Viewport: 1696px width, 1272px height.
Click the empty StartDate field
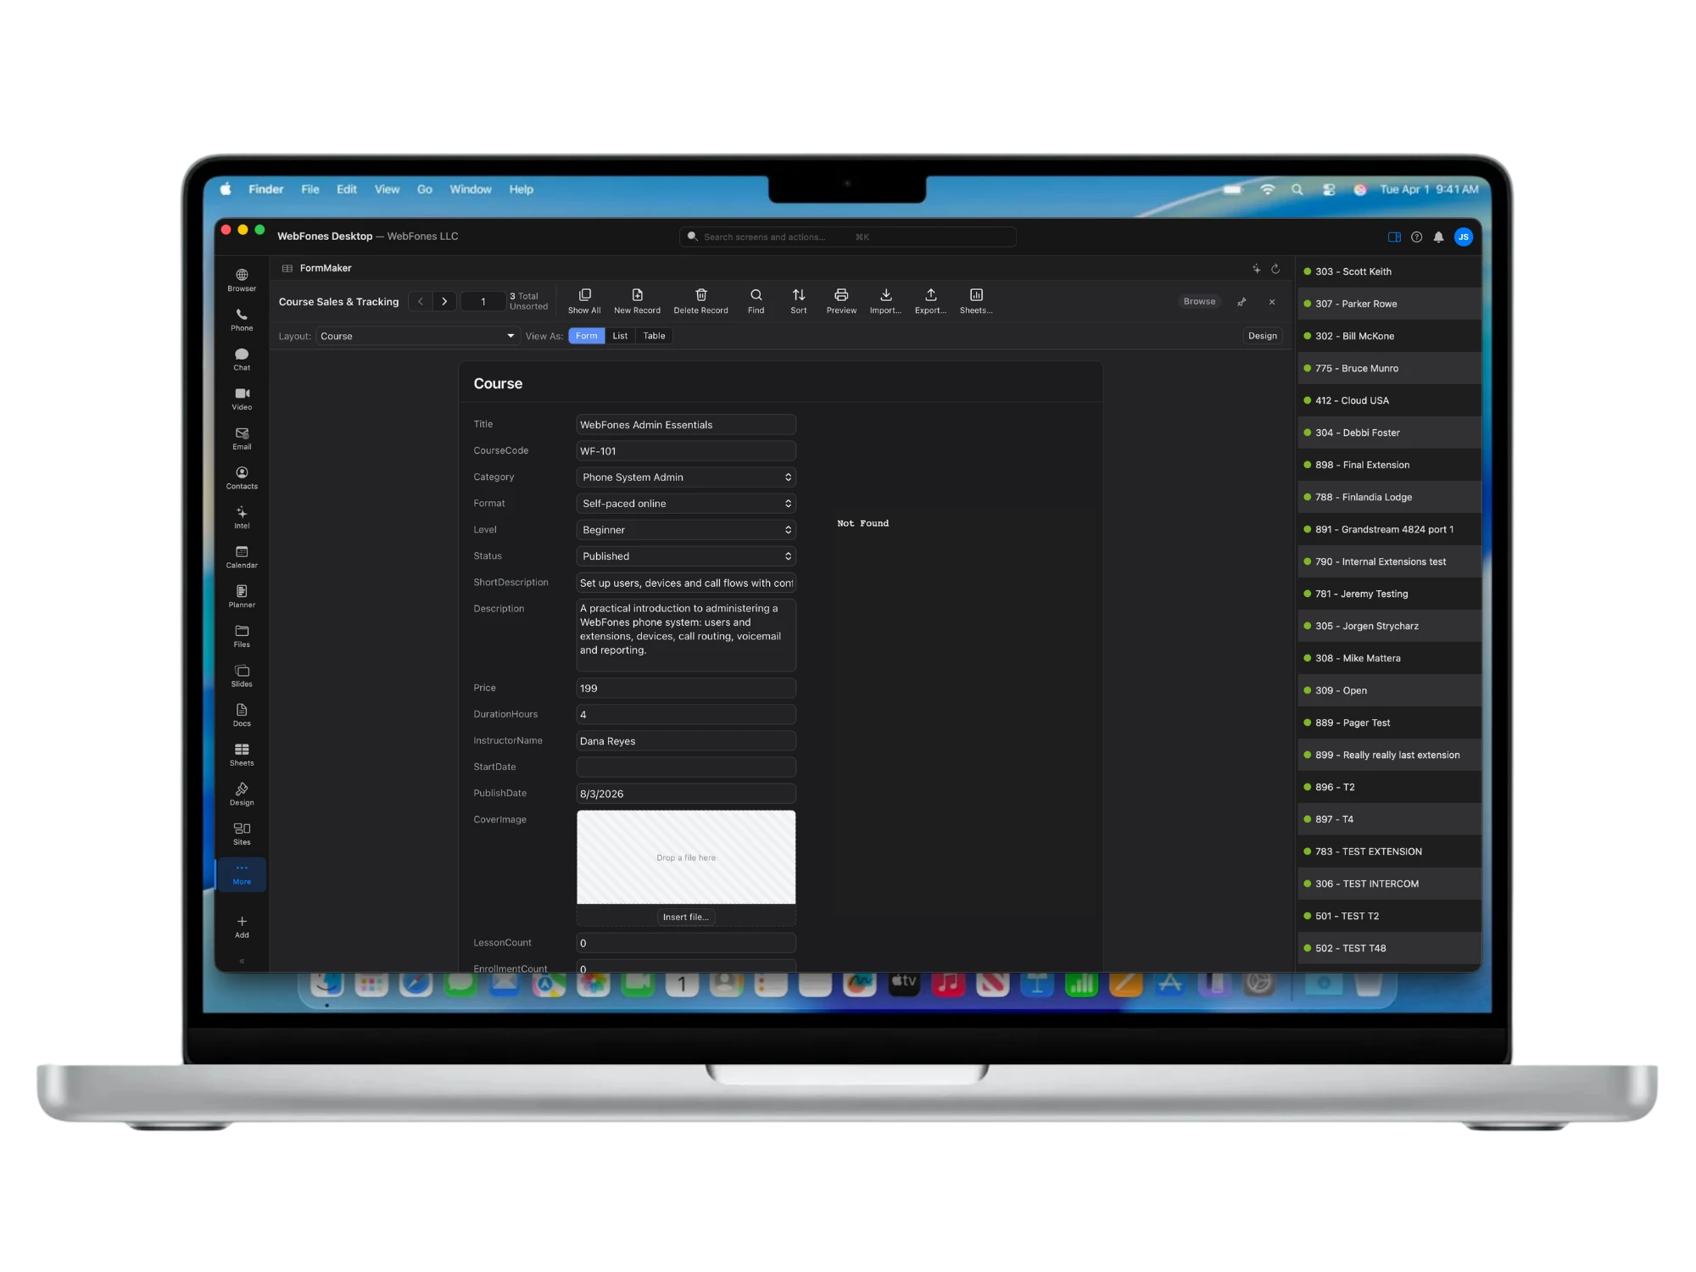coord(685,767)
